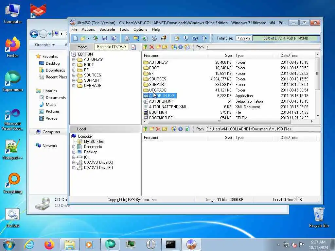The height and width of the screenshot is (251, 335).
Task: Click the Rename icon in image toolbar
Action: (165, 47)
